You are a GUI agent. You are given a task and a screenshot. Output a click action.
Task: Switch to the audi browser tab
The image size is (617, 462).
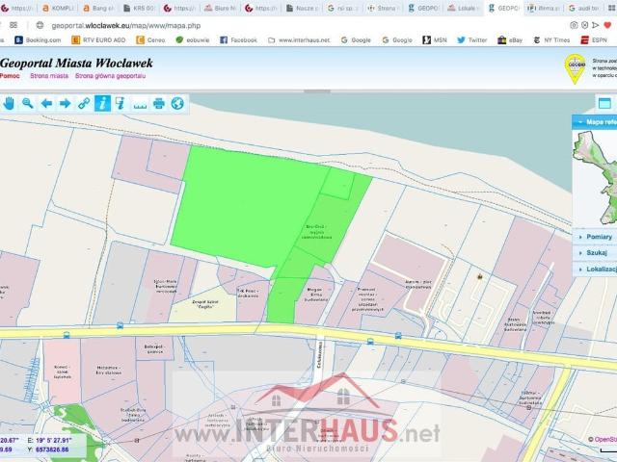pos(585,8)
